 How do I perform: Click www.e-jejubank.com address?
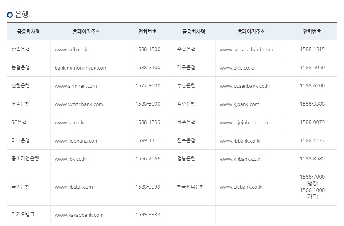[x=244, y=122]
